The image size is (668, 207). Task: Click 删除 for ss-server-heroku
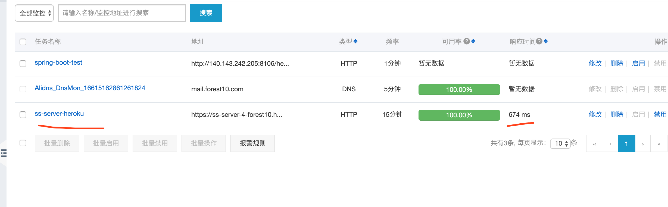617,114
